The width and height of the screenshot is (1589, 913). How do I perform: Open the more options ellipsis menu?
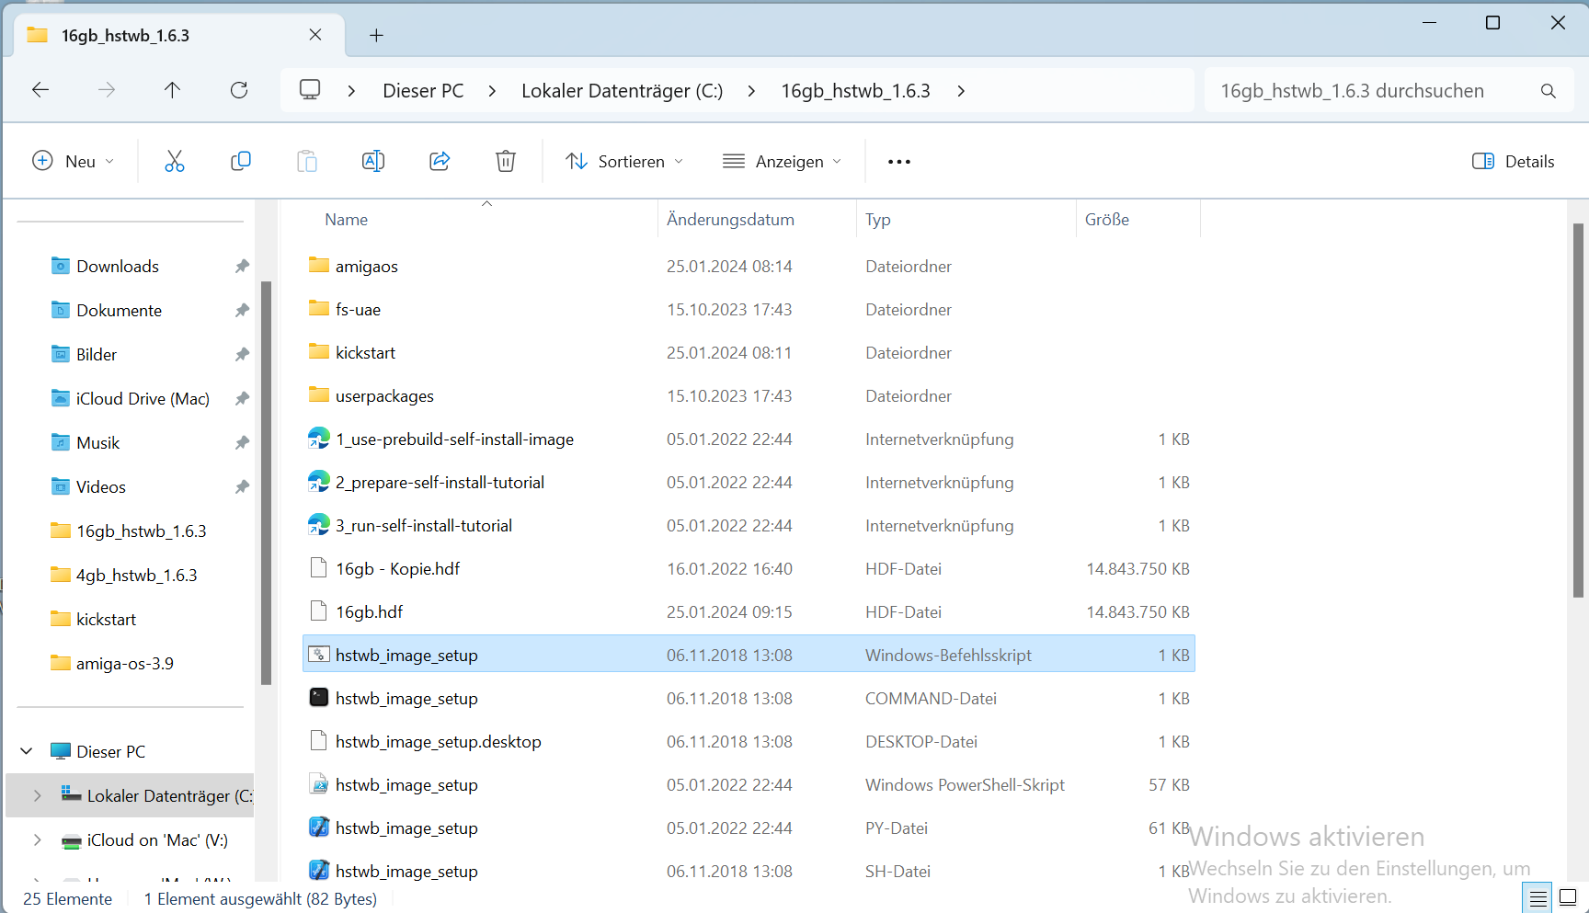click(898, 162)
